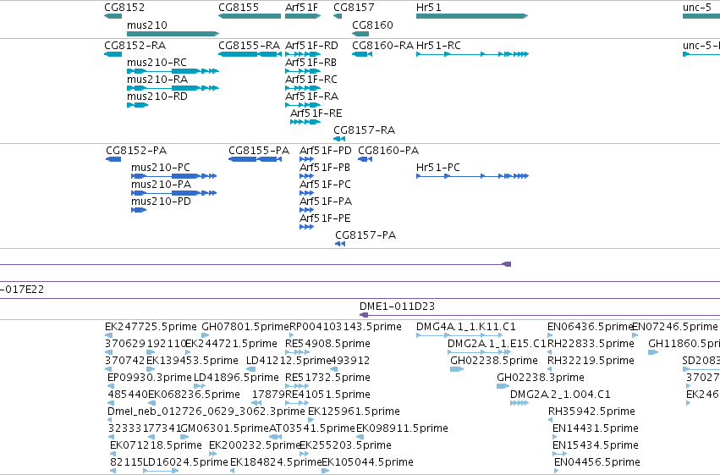Click transcript CG8160-RA
The image size is (720, 475).
[x=383, y=46]
